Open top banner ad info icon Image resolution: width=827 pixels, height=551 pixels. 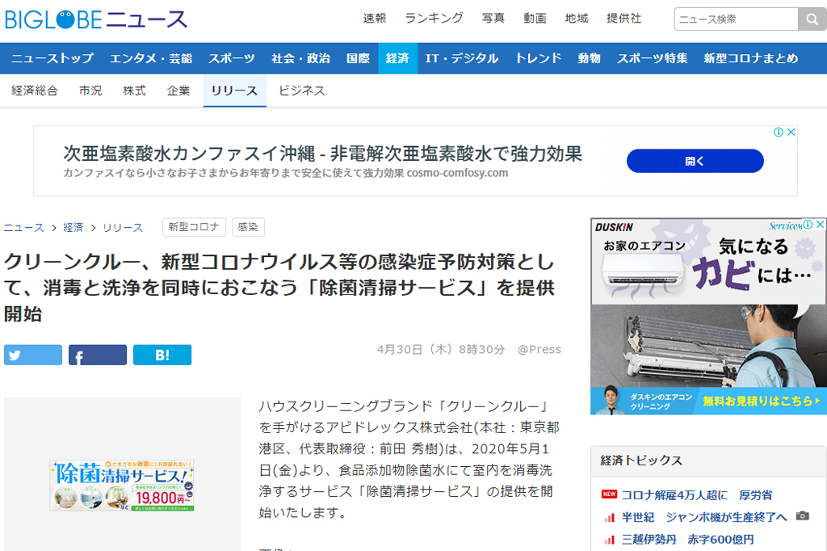pyautogui.click(x=779, y=132)
